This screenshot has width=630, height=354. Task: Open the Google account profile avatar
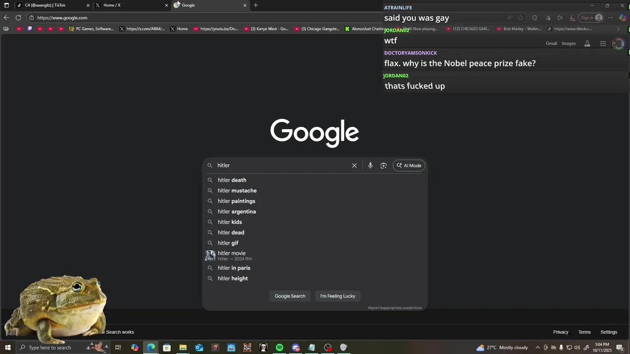coord(619,43)
